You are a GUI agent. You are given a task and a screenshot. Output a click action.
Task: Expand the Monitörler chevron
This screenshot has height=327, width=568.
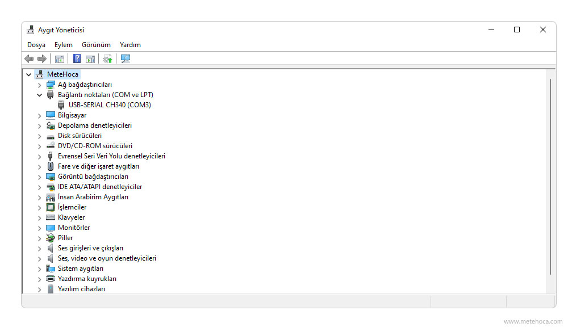point(40,228)
